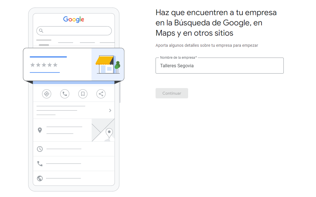Click the 'Aporta algunos detalles' subtitle text
The height and width of the screenshot is (197, 316).
(x=207, y=45)
